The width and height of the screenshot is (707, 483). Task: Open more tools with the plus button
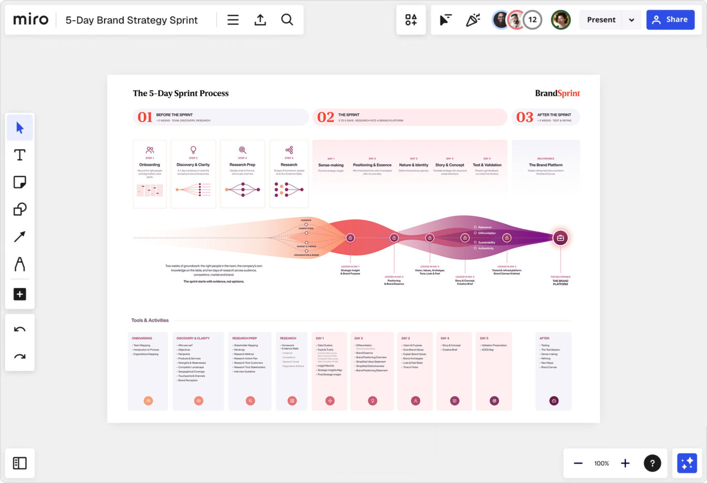pyautogui.click(x=20, y=294)
